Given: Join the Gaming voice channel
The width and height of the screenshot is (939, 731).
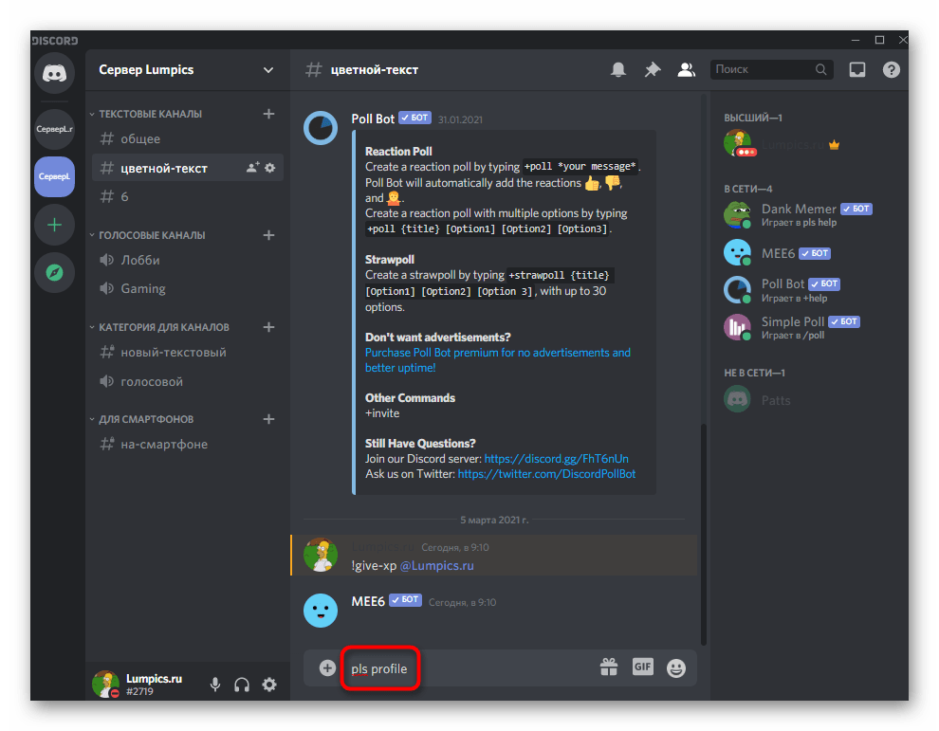Looking at the screenshot, I should [143, 288].
